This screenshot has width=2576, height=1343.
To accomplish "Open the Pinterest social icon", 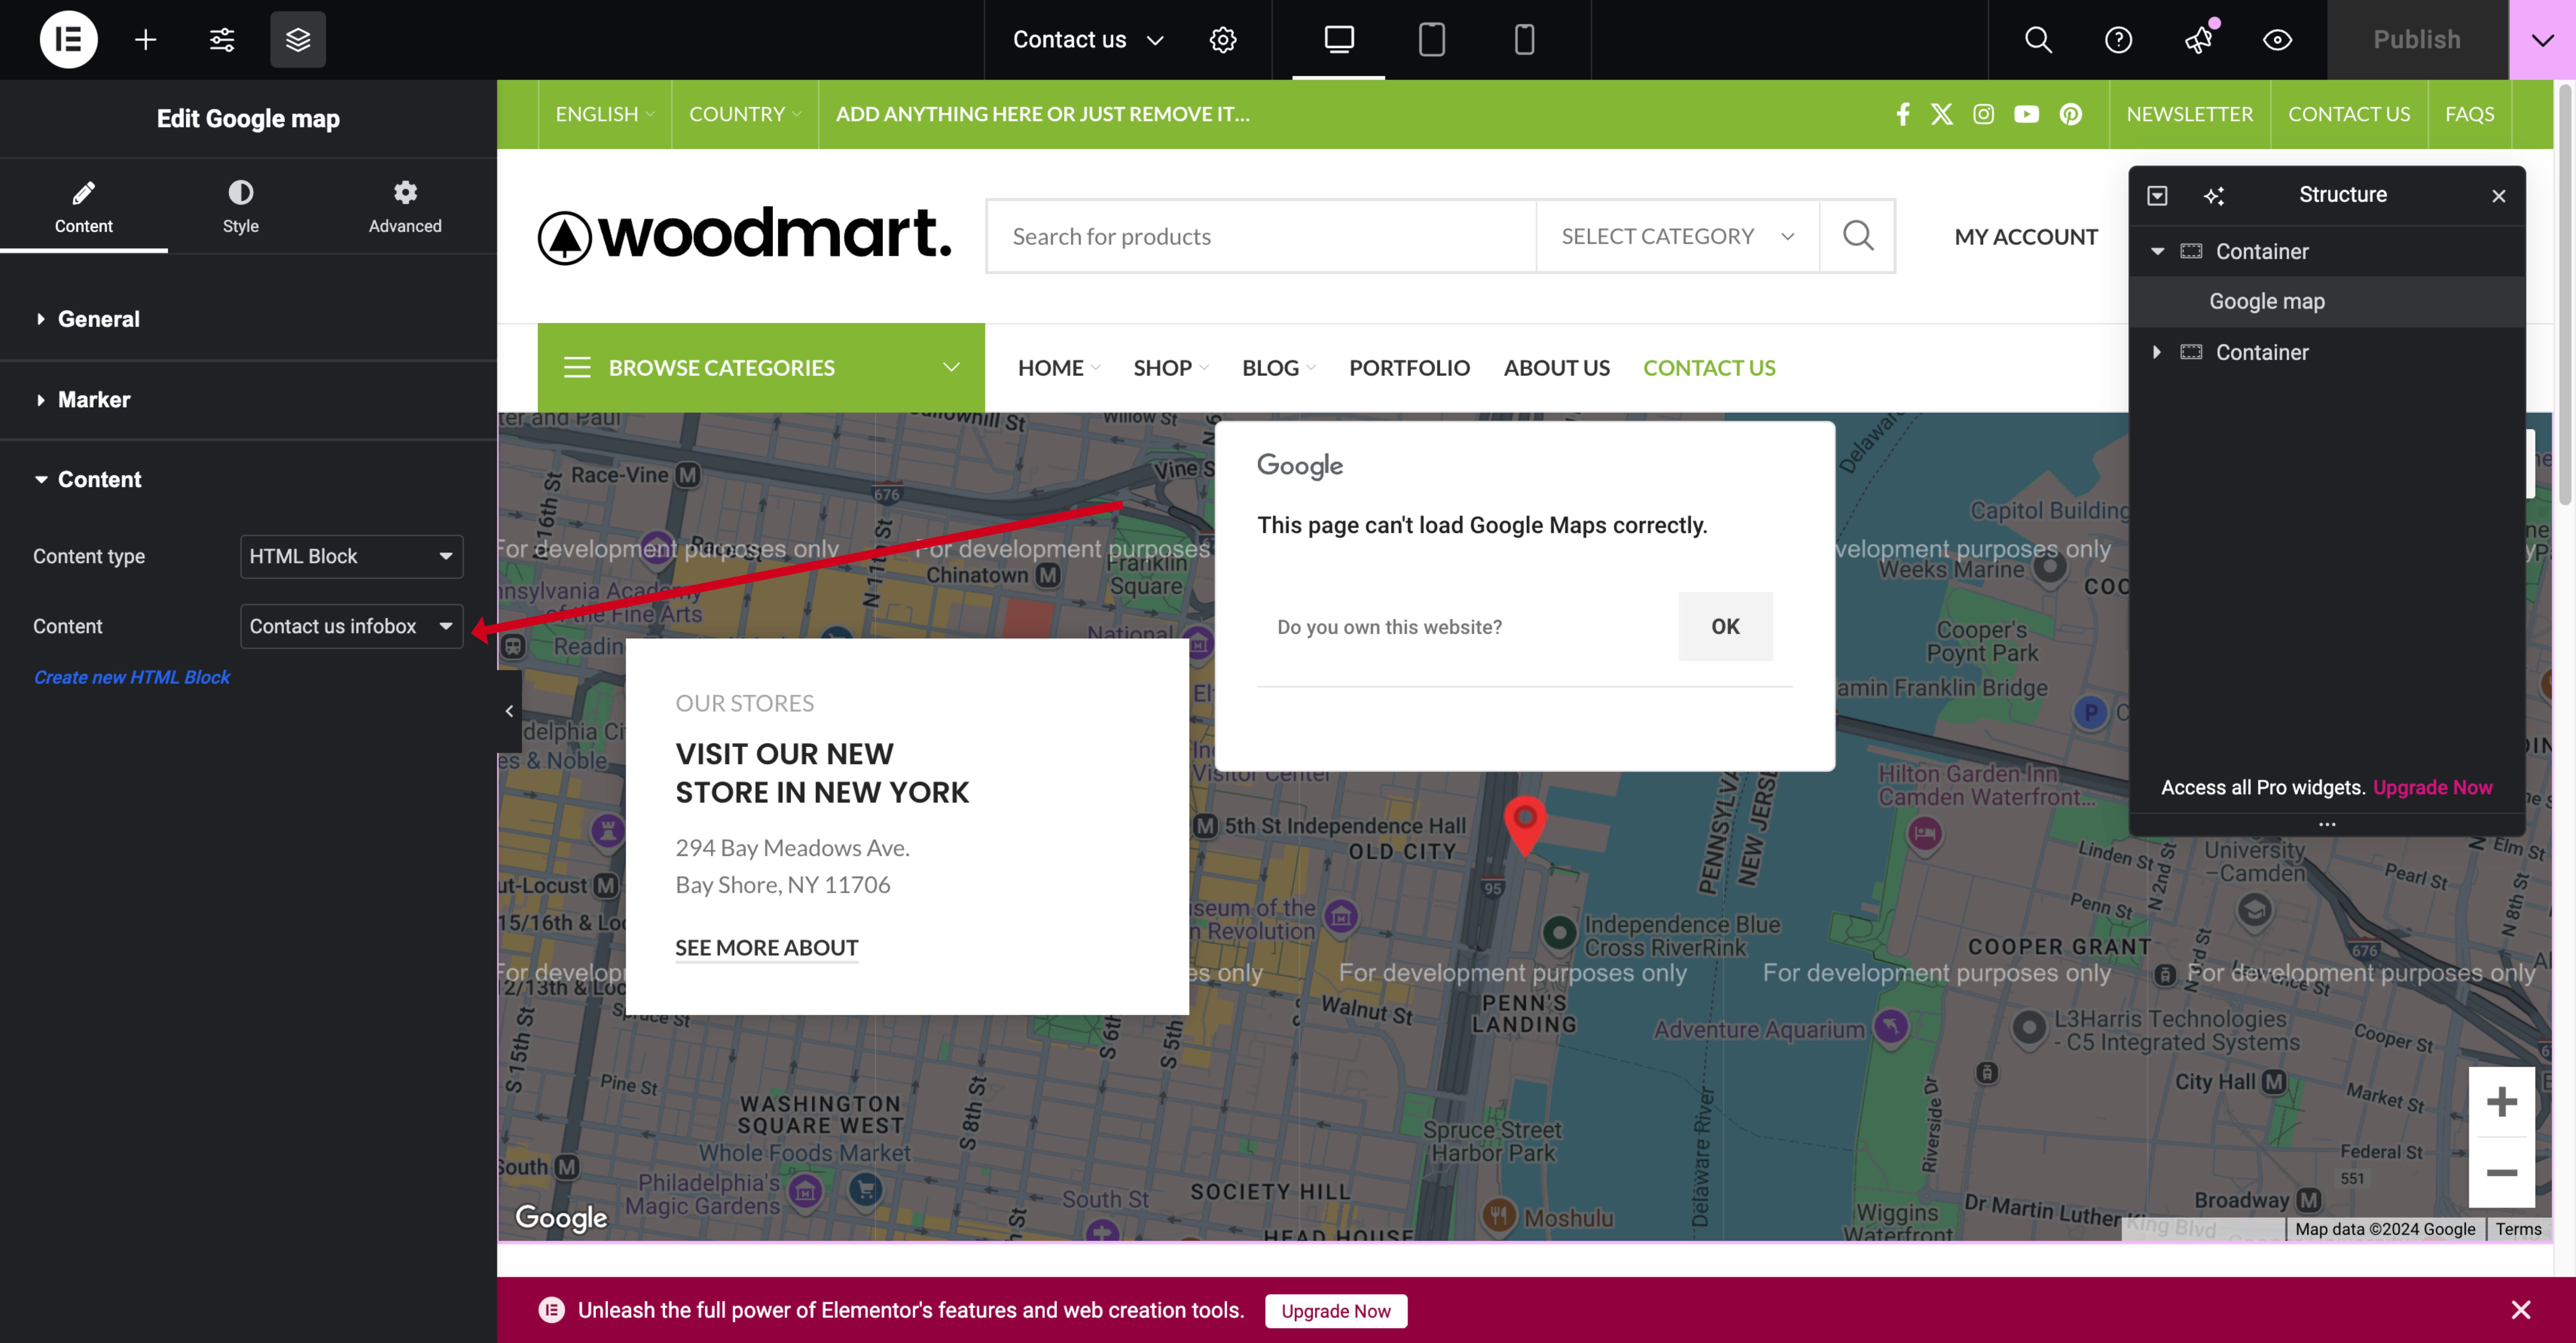I will (x=2071, y=114).
